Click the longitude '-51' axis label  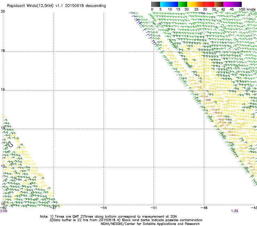[154, 208]
